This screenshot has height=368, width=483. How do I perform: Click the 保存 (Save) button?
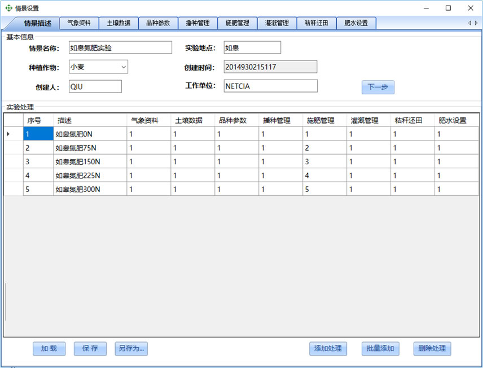click(90, 349)
